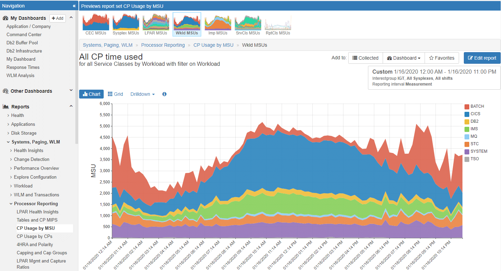This screenshot has width=501, height=271.
Task: Expand the Other Dashboards section chevron
Action: (x=71, y=90)
